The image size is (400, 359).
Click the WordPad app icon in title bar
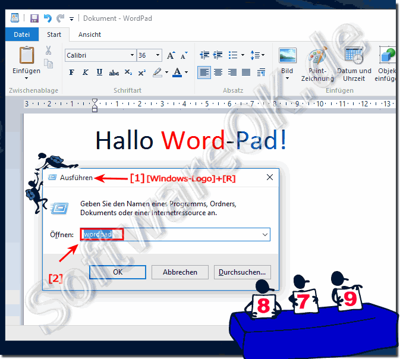coord(15,18)
